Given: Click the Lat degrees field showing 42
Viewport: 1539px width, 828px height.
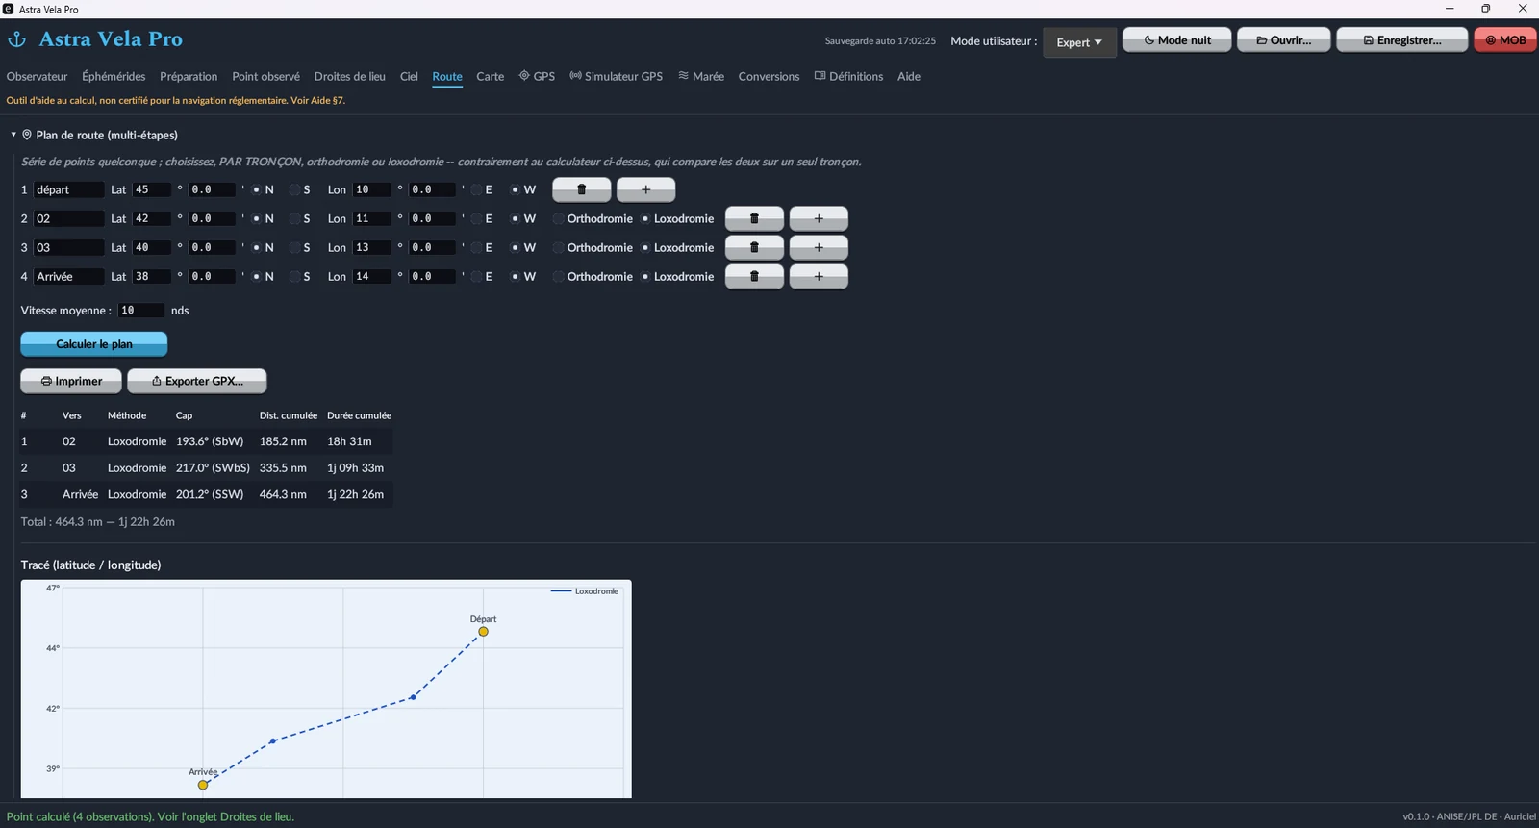Looking at the screenshot, I should pyautogui.click(x=151, y=219).
